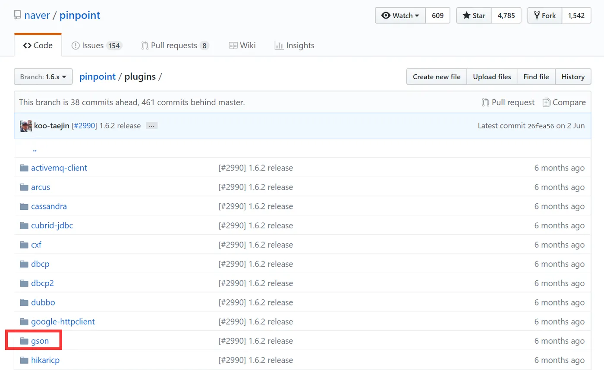Click the google-httpclient folder icon
The image size is (604, 370).
[x=24, y=322]
